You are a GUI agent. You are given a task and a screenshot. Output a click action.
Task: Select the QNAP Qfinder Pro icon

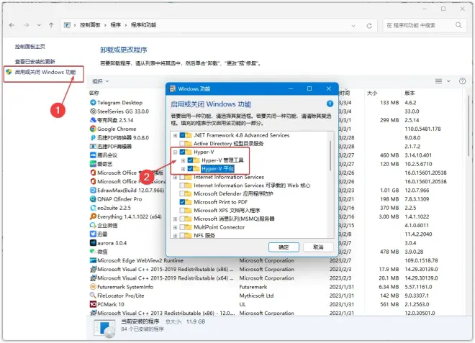(x=93, y=199)
